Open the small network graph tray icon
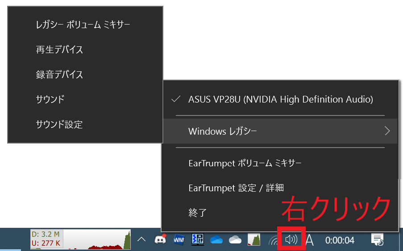 pos(254,239)
